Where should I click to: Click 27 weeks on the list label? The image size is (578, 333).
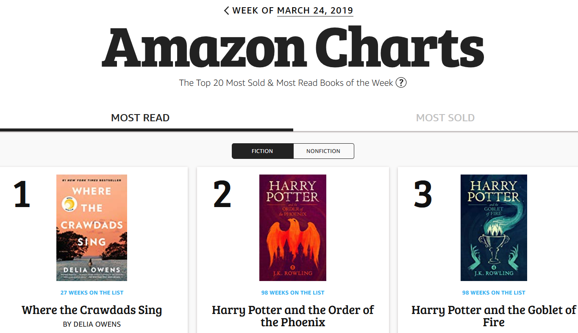pos(92,292)
